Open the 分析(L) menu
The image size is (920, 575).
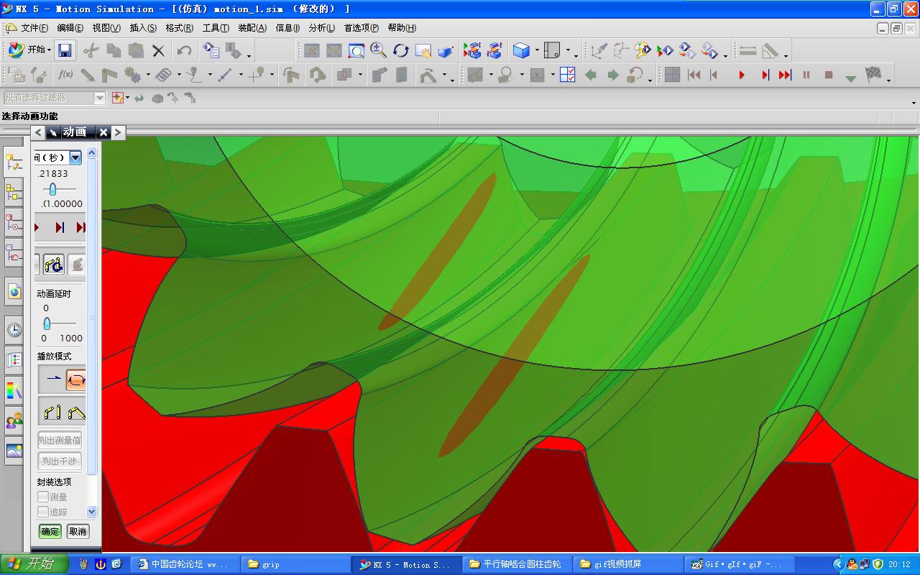tap(321, 28)
